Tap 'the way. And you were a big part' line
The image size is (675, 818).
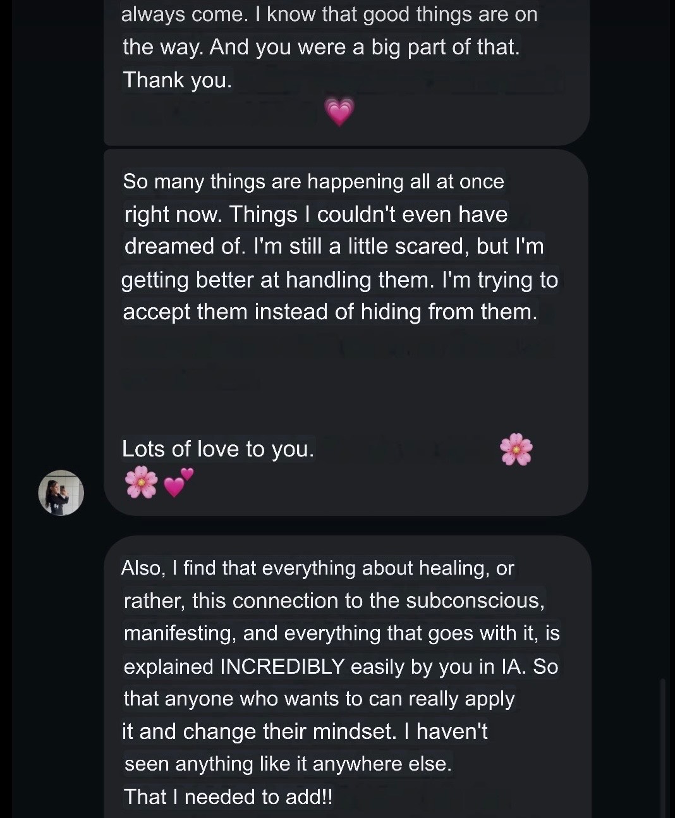[x=321, y=47]
